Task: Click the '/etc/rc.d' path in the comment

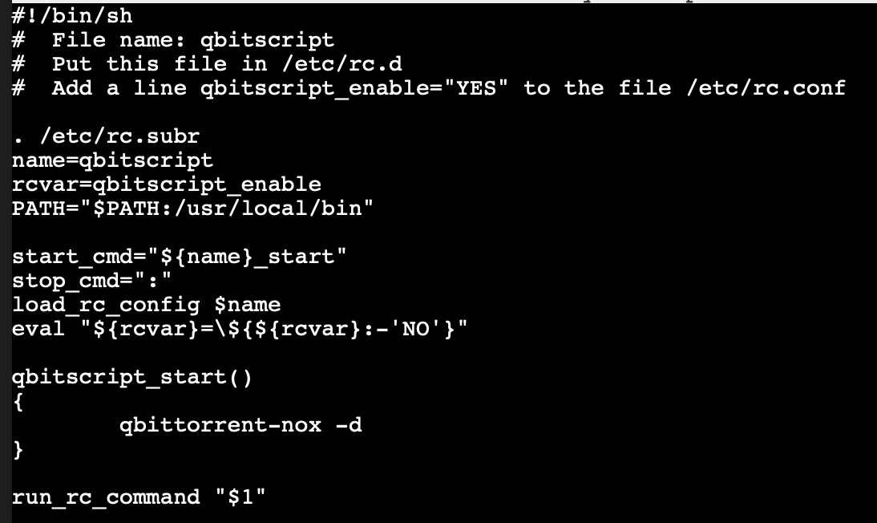Action: click(x=342, y=64)
